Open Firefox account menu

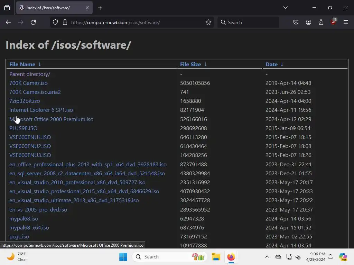click(308, 22)
